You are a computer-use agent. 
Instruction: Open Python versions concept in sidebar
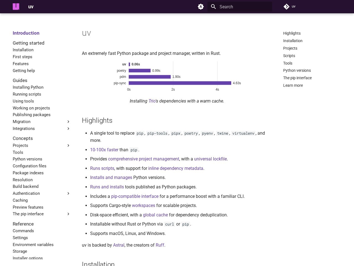[27, 159]
